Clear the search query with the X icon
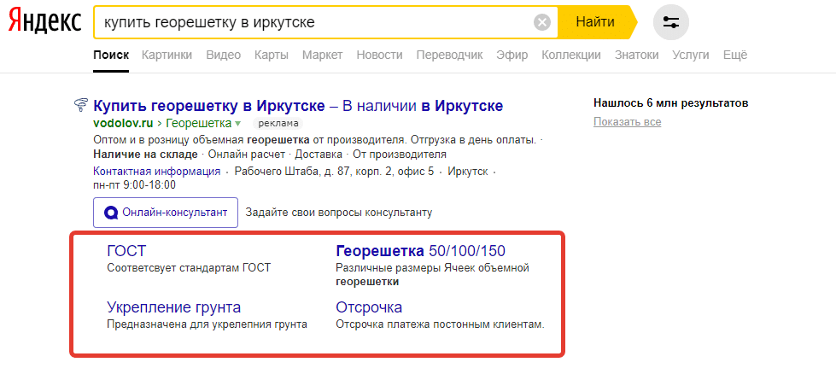The image size is (836, 368). [x=541, y=22]
